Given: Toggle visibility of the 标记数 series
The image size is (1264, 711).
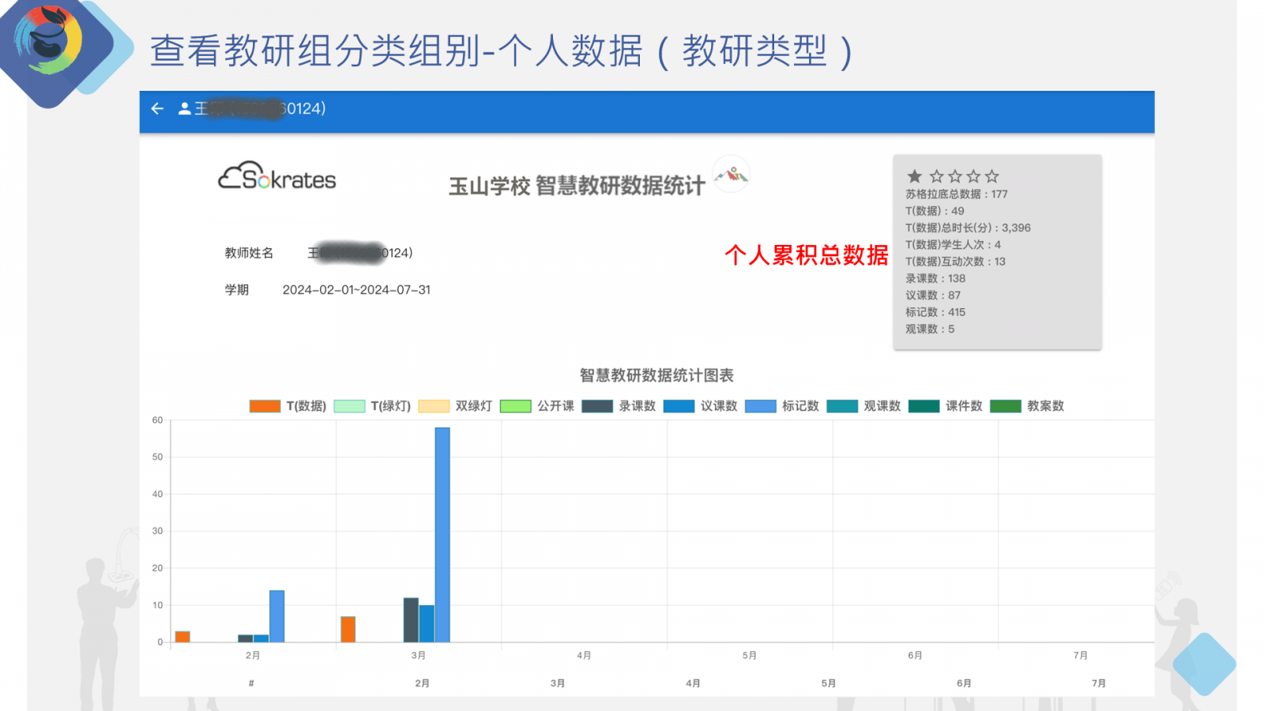Looking at the screenshot, I should coord(758,406).
